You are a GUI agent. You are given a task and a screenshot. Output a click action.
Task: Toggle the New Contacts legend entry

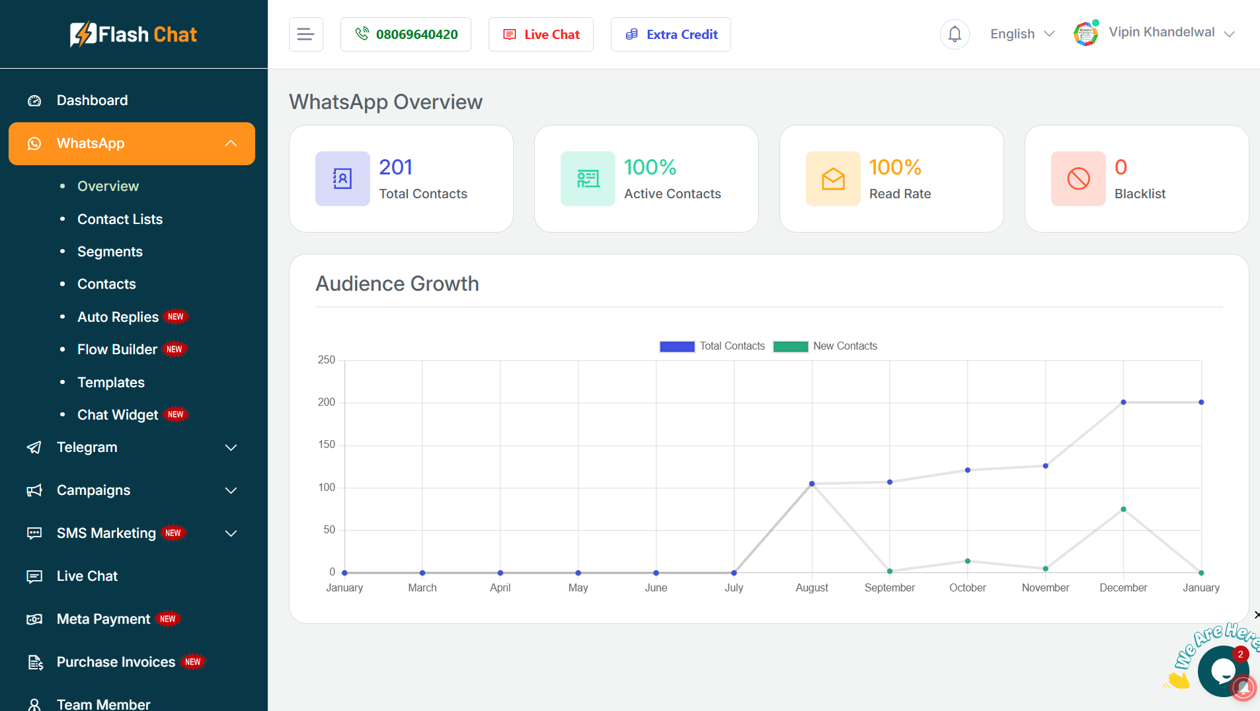[x=845, y=346]
